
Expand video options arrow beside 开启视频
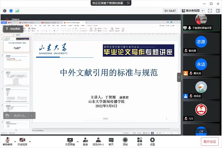(30, 141)
